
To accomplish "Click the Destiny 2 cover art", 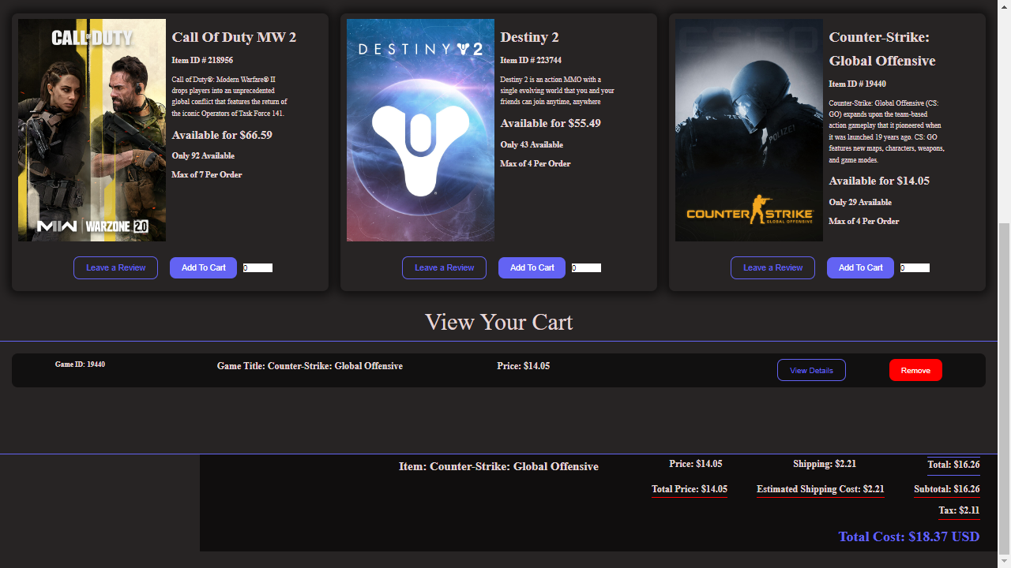I will click(x=420, y=130).
